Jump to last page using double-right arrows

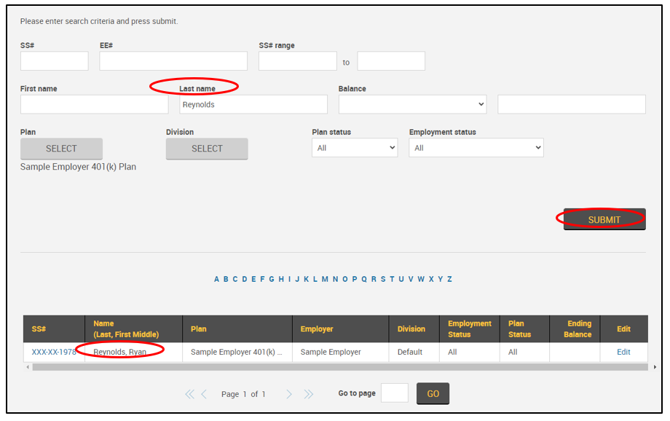(308, 394)
